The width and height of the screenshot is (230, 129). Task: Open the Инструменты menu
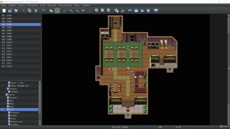tap(65, 5)
